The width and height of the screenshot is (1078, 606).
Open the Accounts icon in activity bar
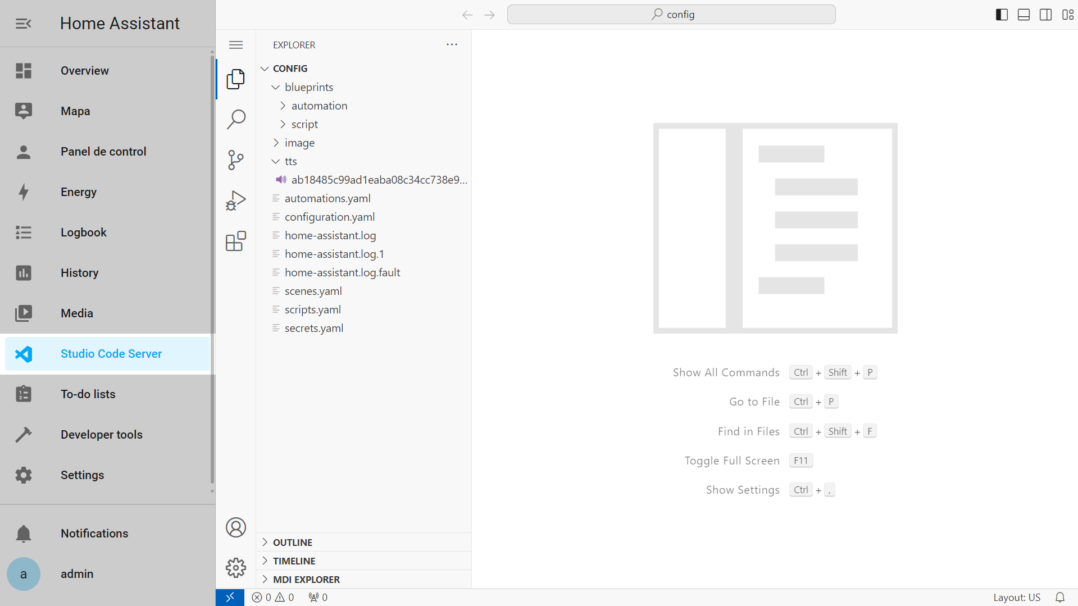pyautogui.click(x=236, y=527)
